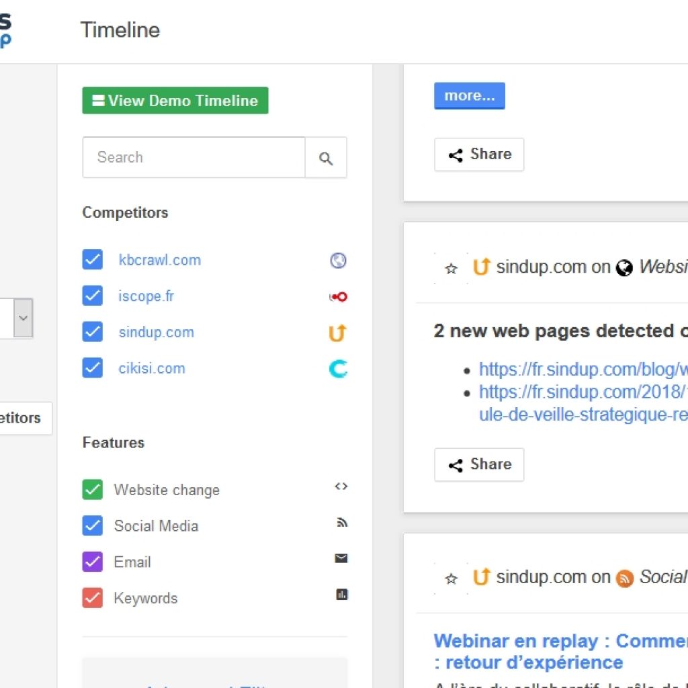The image size is (688, 688).
Task: Share the 2 new web pages post
Action: pyautogui.click(x=479, y=465)
